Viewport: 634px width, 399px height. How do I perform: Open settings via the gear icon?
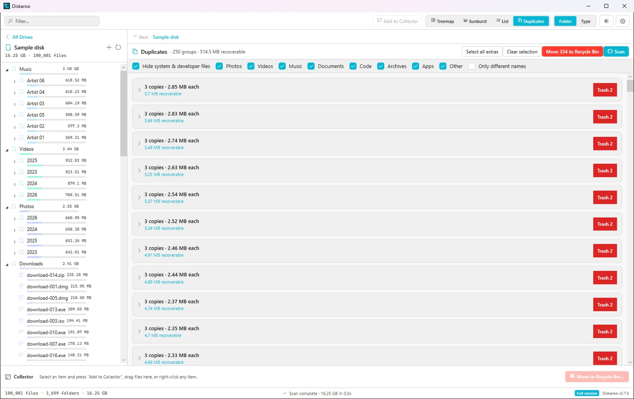(x=623, y=21)
